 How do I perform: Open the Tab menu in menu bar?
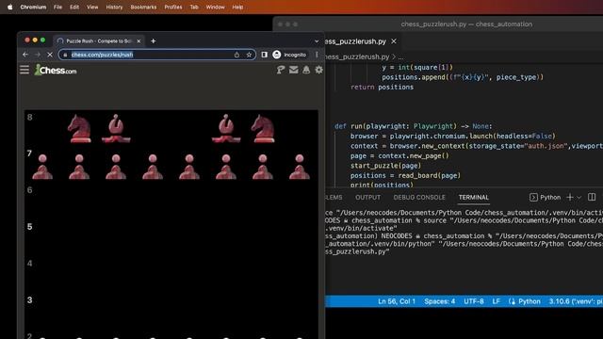(194, 7)
